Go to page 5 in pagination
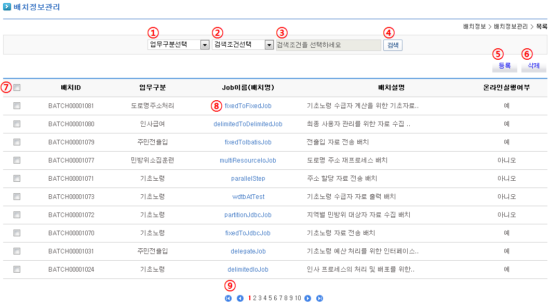The image size is (550, 308). 270,298
